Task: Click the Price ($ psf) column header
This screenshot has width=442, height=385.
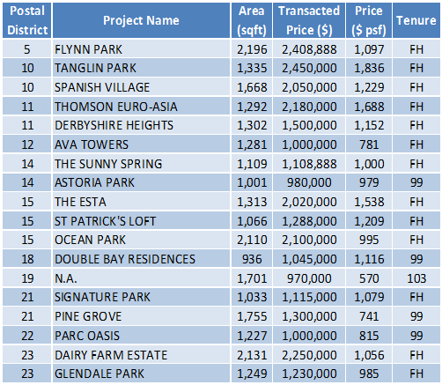Action: (x=369, y=20)
